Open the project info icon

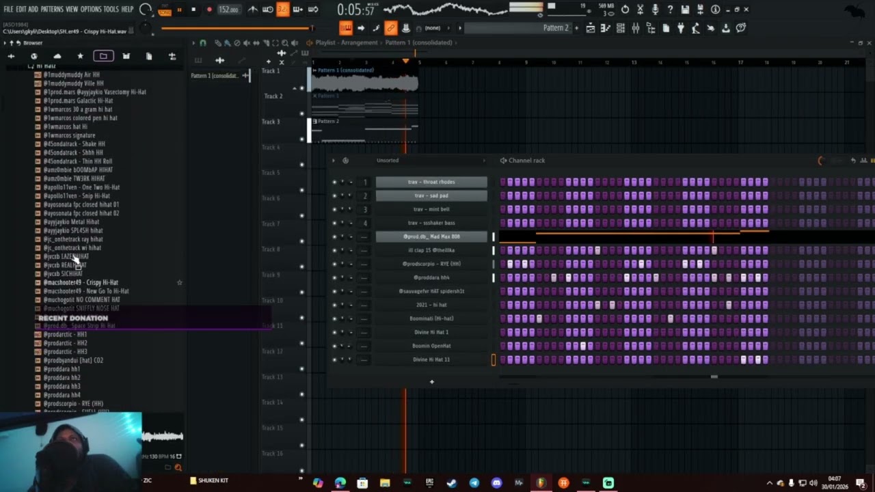point(715,10)
